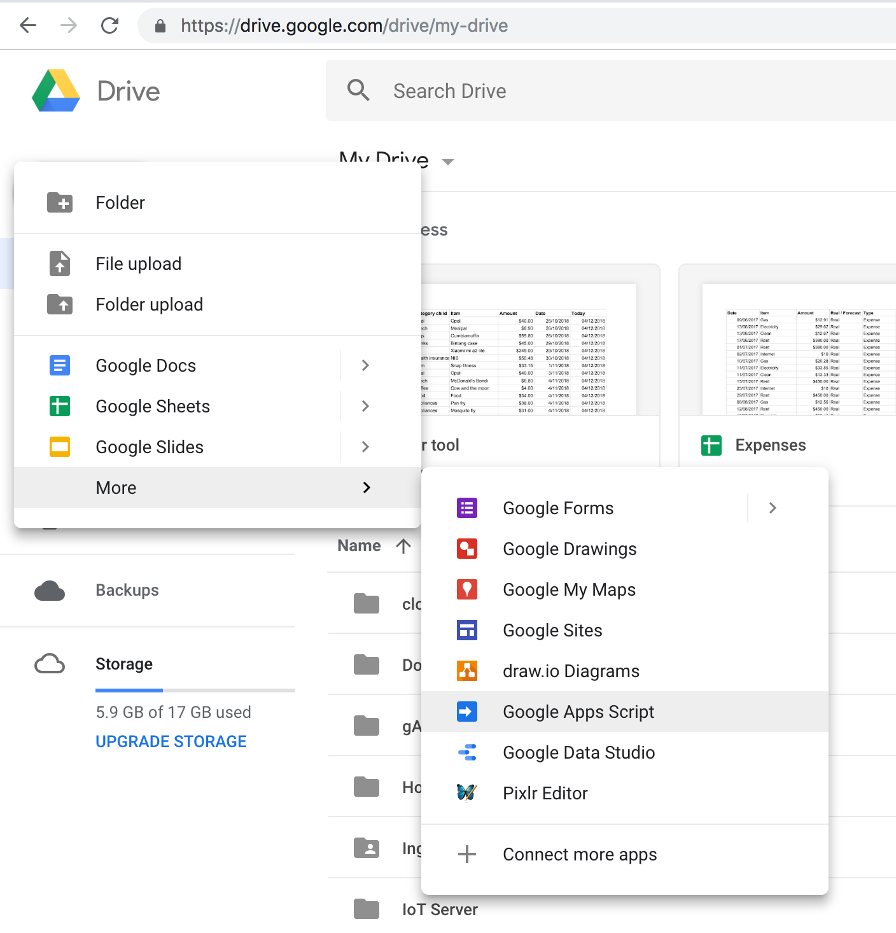This screenshot has height=933, width=896.
Task: Click the UPGRADE STORAGE link
Action: [171, 741]
